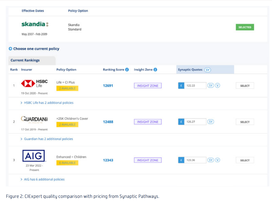The image size is (272, 202).
Task: Click the Skandia logo
Action: click(35, 24)
